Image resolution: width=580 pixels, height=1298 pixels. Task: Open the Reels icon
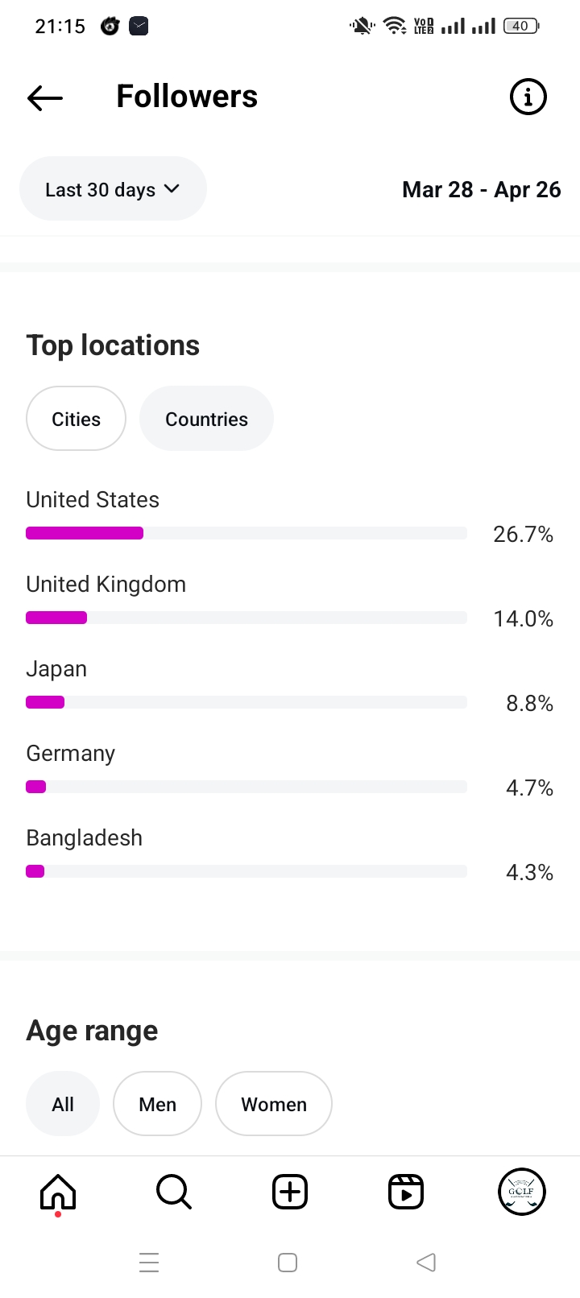point(406,1192)
